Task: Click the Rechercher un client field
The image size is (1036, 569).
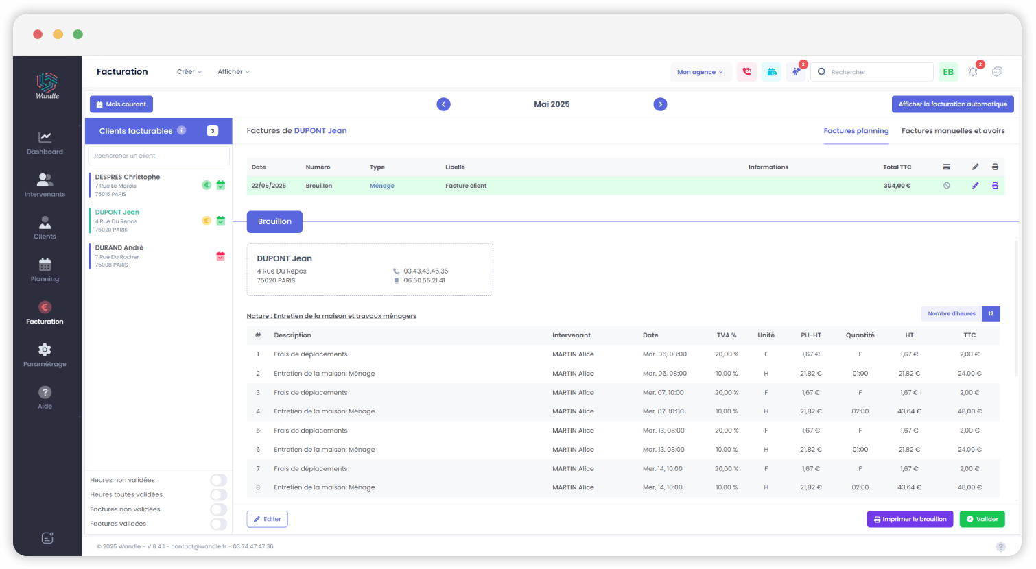Action: click(x=158, y=156)
